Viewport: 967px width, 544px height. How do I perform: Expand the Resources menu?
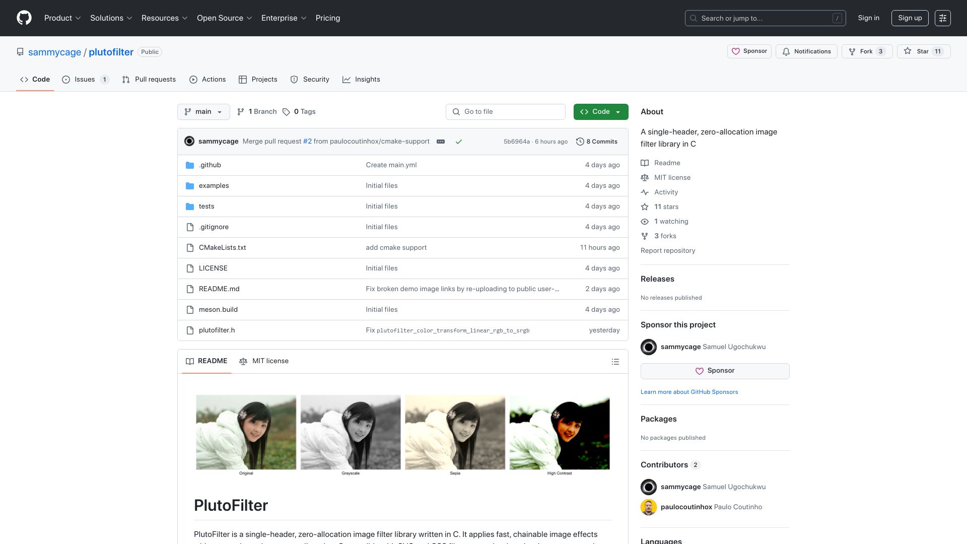click(164, 18)
